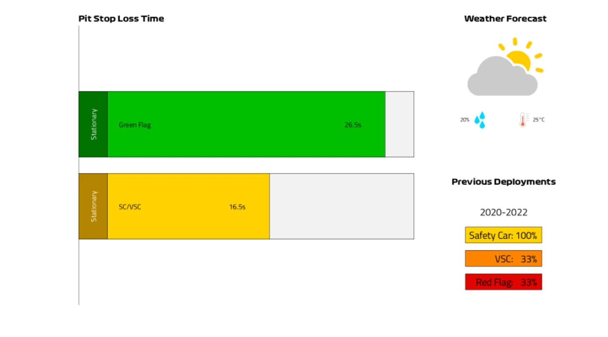
Task: Click the 16.5s time label
Action: (x=237, y=207)
